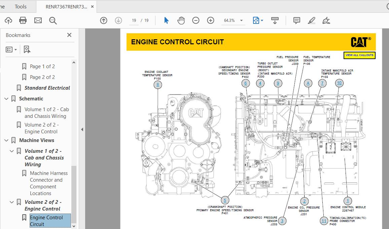Open schematic Volume 1 of 2 - Cab and Chassis Wiring
389x229 pixels.
click(x=47, y=112)
